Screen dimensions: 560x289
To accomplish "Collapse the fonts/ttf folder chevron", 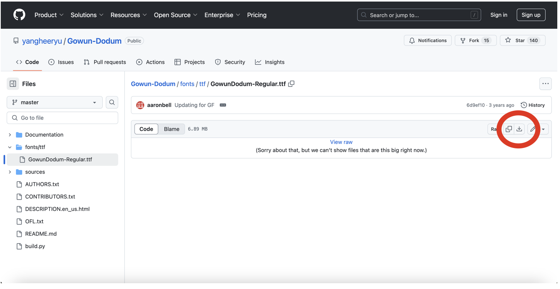I will (x=10, y=147).
